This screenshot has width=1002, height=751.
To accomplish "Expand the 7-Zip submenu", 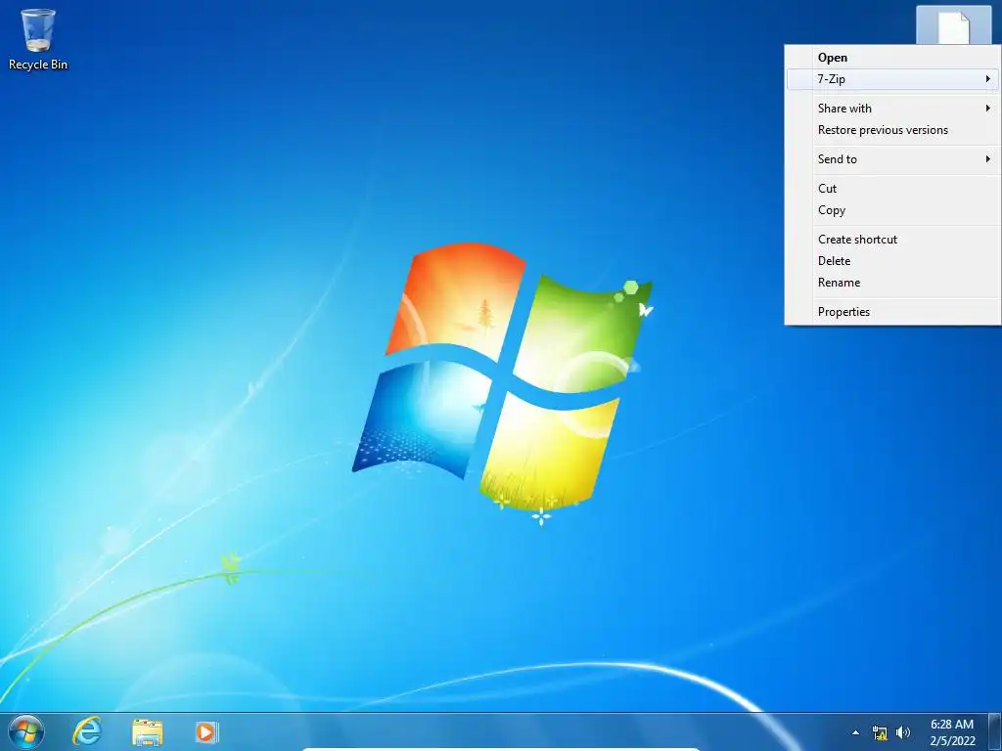I will click(x=893, y=79).
